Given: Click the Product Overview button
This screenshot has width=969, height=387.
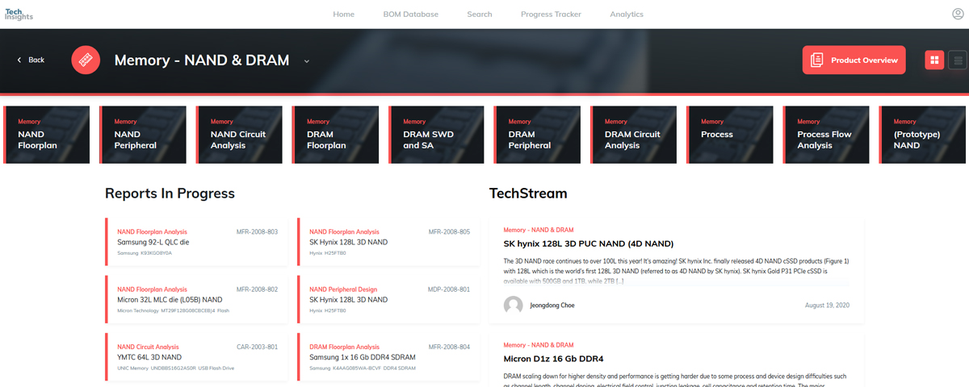Looking at the screenshot, I should tap(854, 60).
